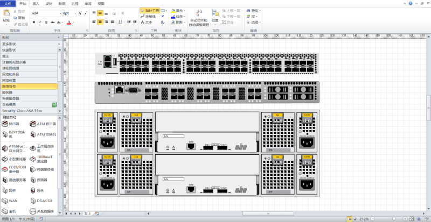Screen dimensions: 431x222
Task: Decrease font size with shrink font icon
Action: (86, 13)
